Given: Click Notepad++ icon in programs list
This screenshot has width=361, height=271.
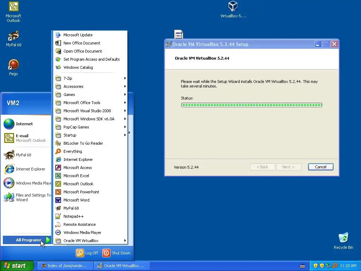Looking at the screenshot, I should point(58,216).
